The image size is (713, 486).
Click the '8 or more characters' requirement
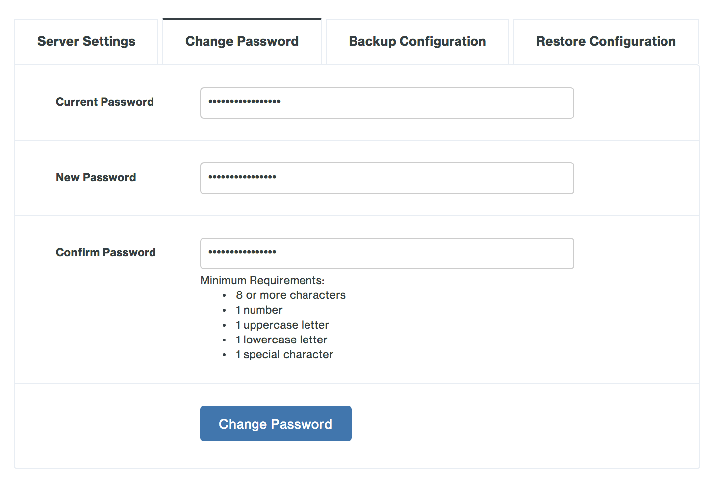pos(290,295)
